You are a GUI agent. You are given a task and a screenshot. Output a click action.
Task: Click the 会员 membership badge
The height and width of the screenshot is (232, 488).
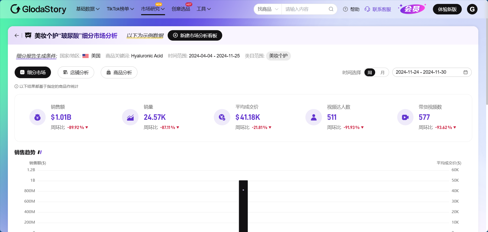click(412, 9)
